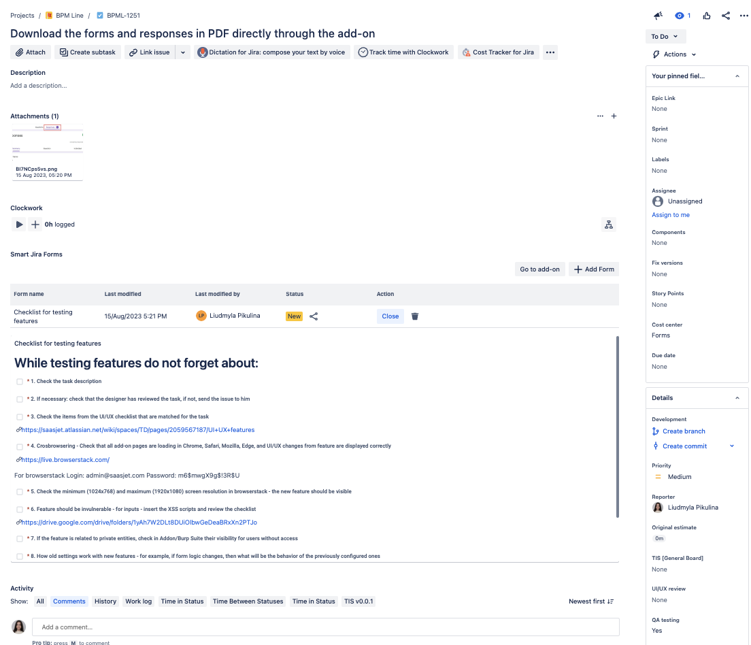Select the Time Between Statuses tab
Image resolution: width=751 pixels, height=645 pixels.
[x=248, y=602]
